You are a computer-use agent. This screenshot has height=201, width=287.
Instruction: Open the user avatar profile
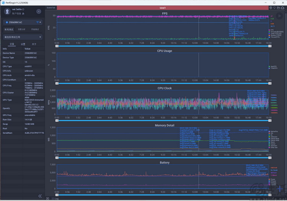coord(7,11)
